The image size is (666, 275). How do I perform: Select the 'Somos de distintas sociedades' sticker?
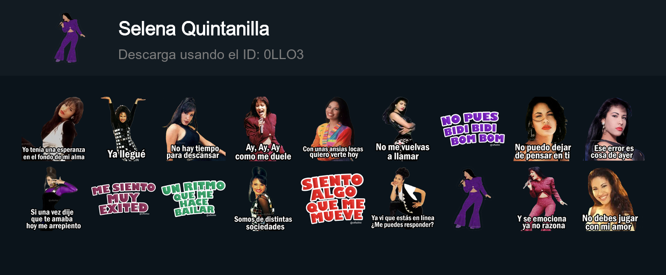[x=263, y=199]
